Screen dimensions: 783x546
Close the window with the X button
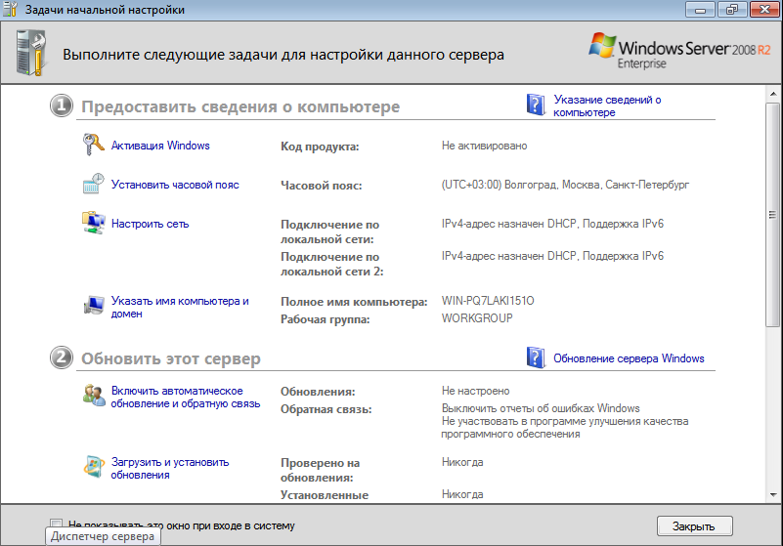pos(764,10)
